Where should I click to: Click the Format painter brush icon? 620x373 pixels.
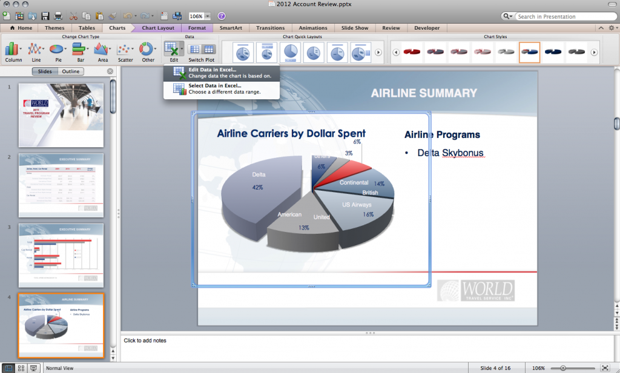[x=113, y=16]
